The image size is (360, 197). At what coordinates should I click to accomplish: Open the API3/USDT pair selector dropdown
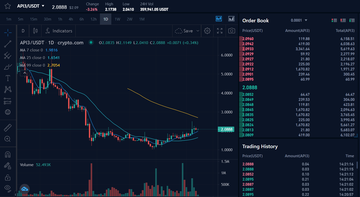coord(31,6)
